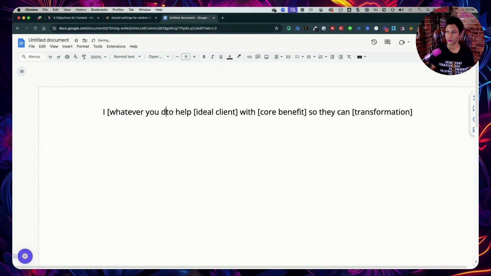Click the font size input field
The image size is (491, 276).
point(186,57)
